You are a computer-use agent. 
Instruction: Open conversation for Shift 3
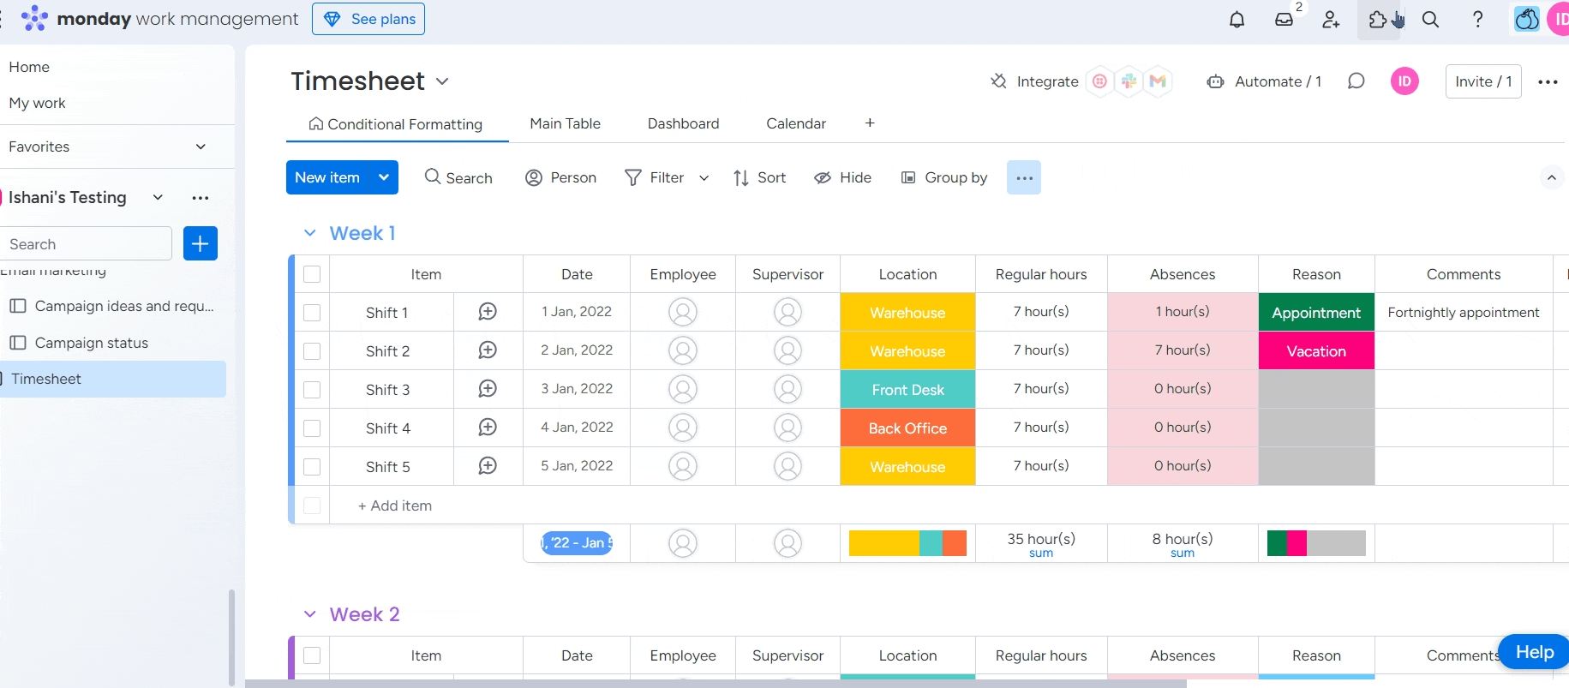pos(488,389)
